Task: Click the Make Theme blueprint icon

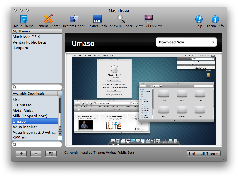Action: click(24, 19)
